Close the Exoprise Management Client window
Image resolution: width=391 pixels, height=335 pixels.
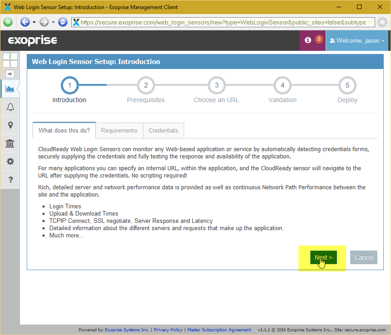coord(380,7)
